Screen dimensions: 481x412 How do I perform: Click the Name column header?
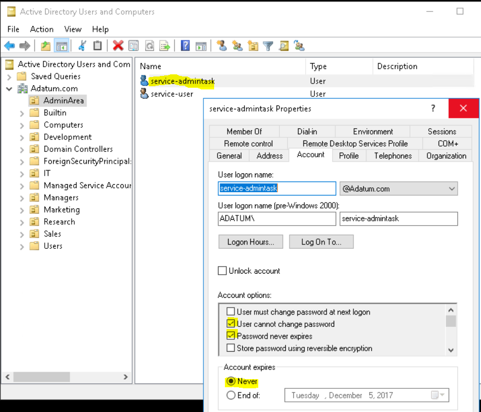tap(221, 66)
